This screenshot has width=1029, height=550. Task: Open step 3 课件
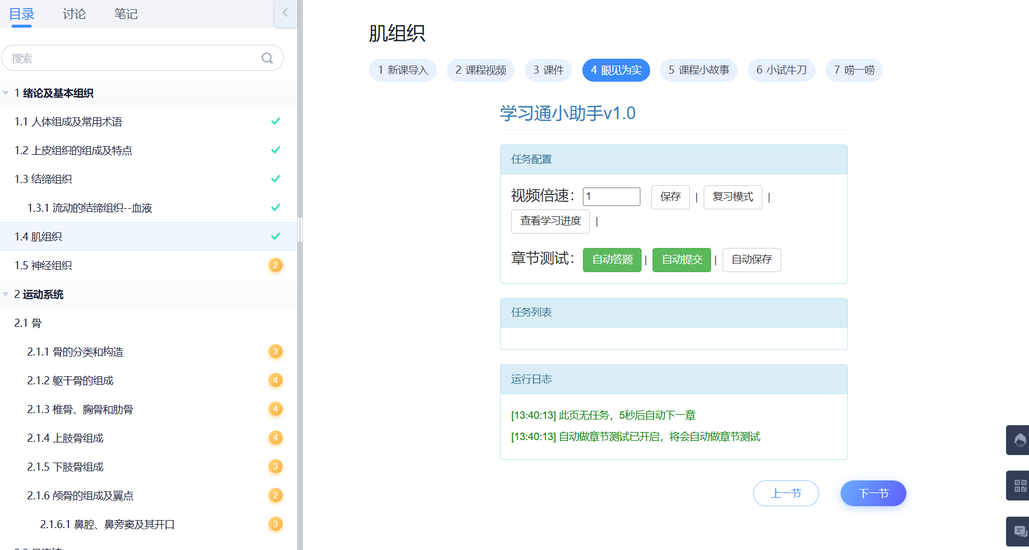(x=548, y=70)
